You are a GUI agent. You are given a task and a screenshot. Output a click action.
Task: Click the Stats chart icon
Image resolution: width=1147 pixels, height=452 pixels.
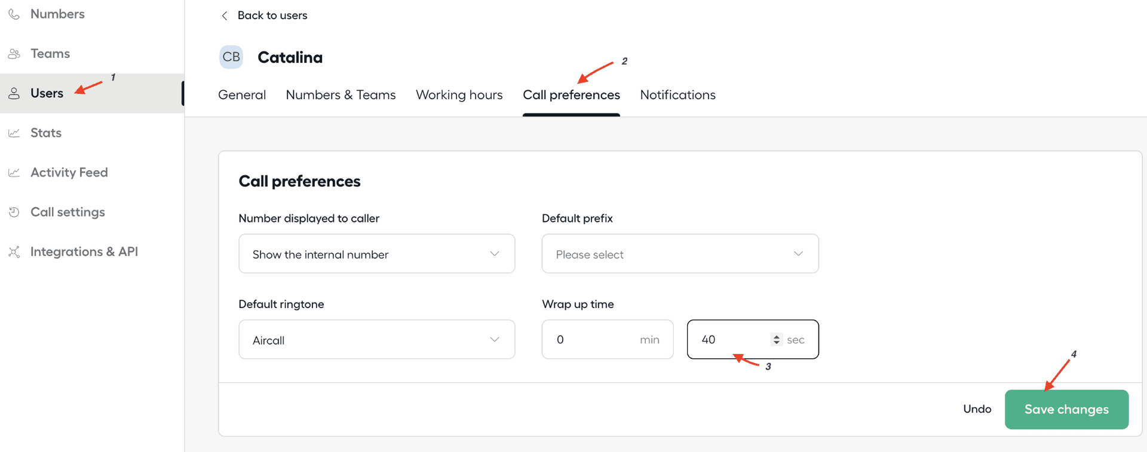[14, 133]
